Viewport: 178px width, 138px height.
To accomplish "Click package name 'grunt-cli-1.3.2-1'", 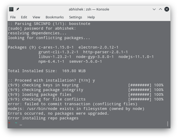I will [58, 52].
